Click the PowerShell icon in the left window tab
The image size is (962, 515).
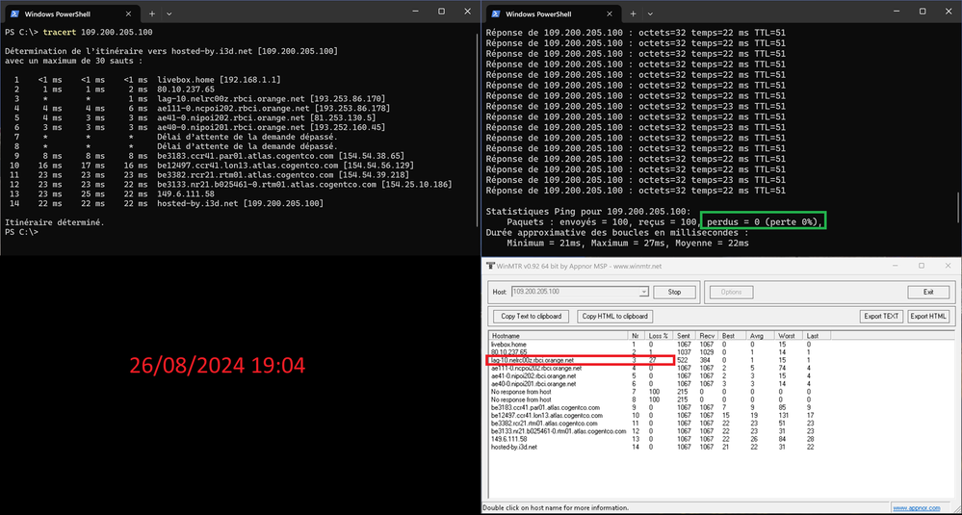click(x=13, y=13)
